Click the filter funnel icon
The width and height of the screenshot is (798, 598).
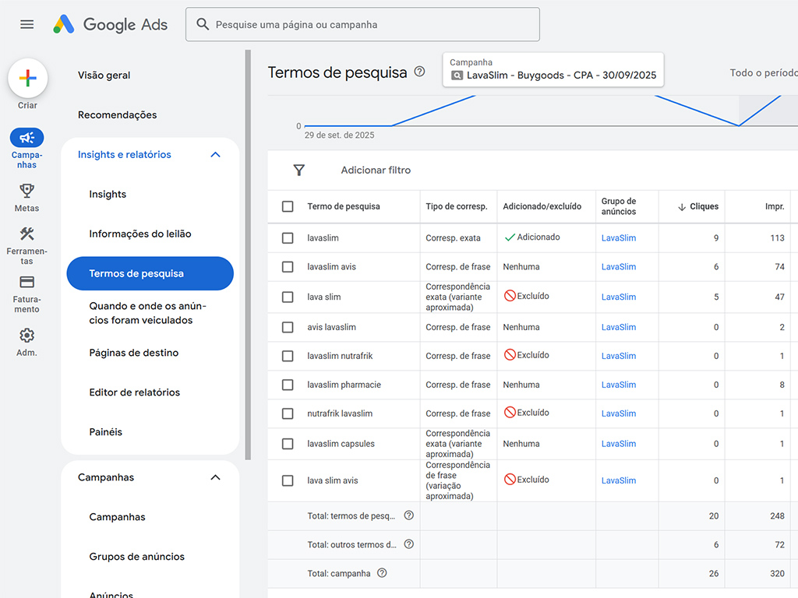coord(298,170)
